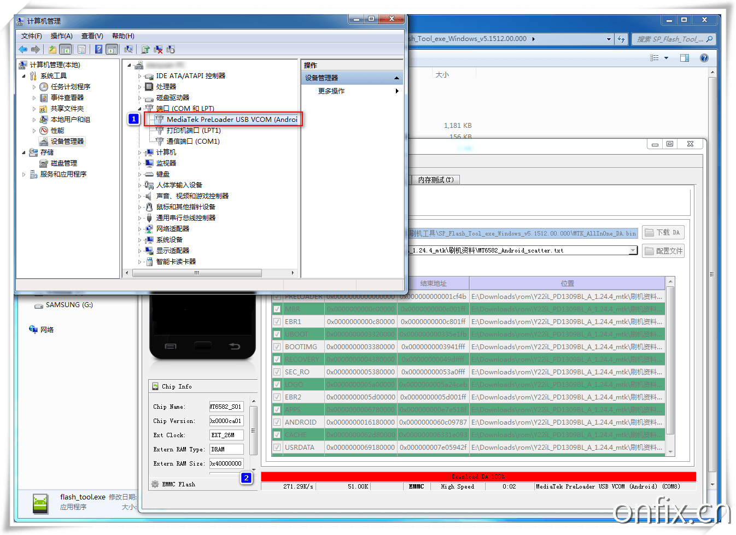736x535 pixels.
Task: Click the 下载 DA button
Action: point(663,233)
